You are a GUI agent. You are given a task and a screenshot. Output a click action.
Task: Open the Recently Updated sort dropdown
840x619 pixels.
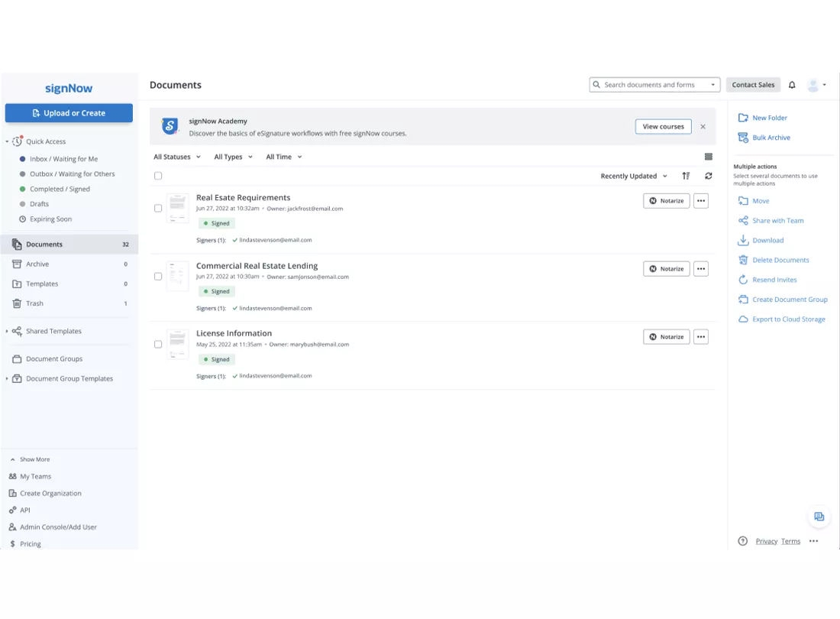633,176
